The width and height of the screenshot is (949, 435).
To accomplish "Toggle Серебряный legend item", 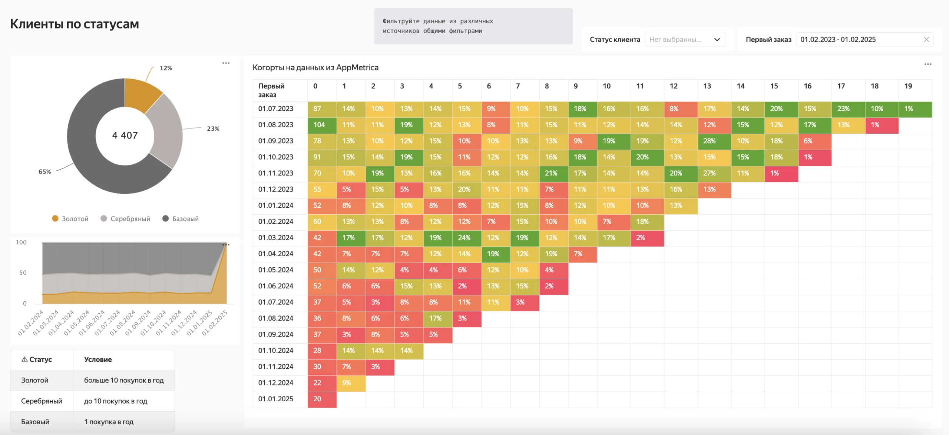I will pyautogui.click(x=125, y=219).
